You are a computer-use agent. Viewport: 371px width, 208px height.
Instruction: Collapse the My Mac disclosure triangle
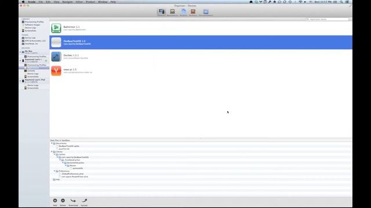[x=20, y=52]
